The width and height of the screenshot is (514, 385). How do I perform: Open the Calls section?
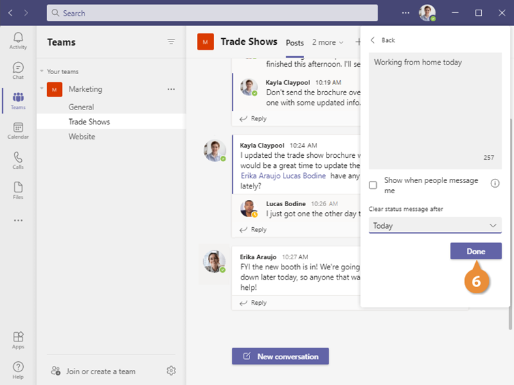tap(18, 161)
